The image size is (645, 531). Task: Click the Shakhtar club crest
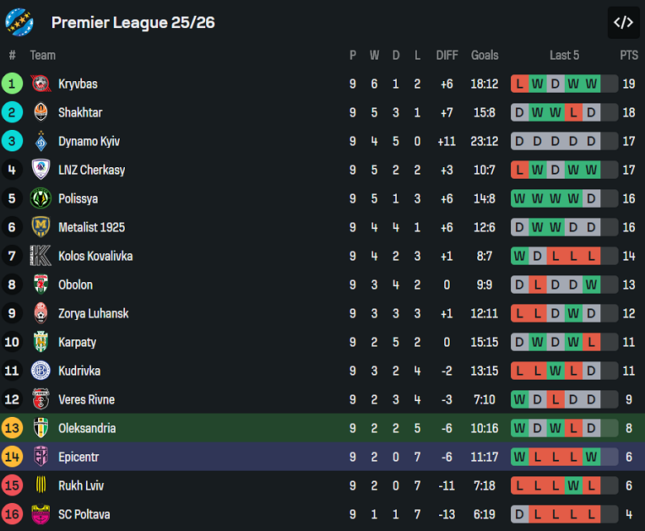(x=41, y=112)
